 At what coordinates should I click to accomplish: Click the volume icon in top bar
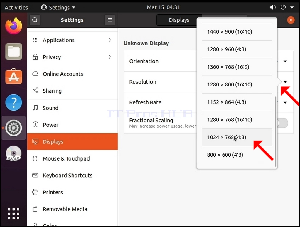click(273, 7)
